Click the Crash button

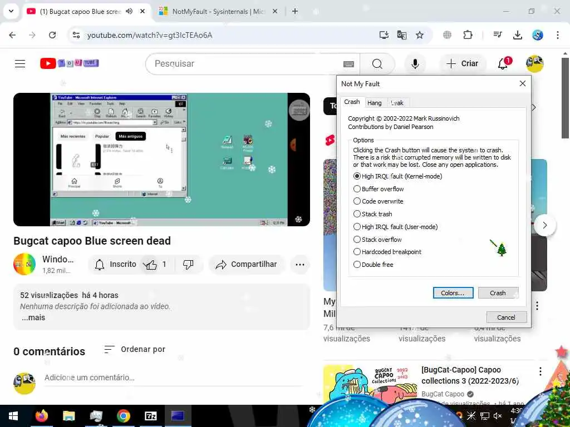click(x=498, y=292)
